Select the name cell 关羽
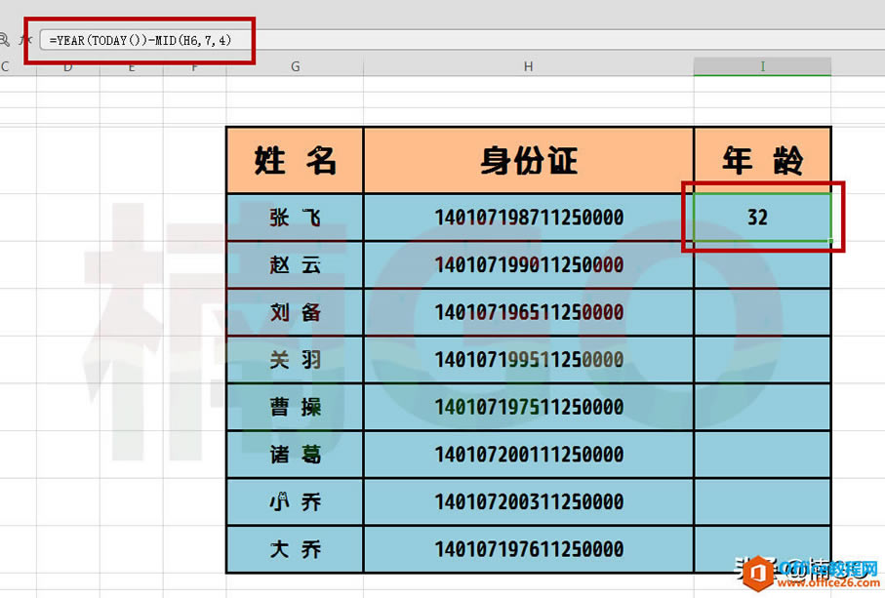The height and width of the screenshot is (598, 885). point(295,359)
